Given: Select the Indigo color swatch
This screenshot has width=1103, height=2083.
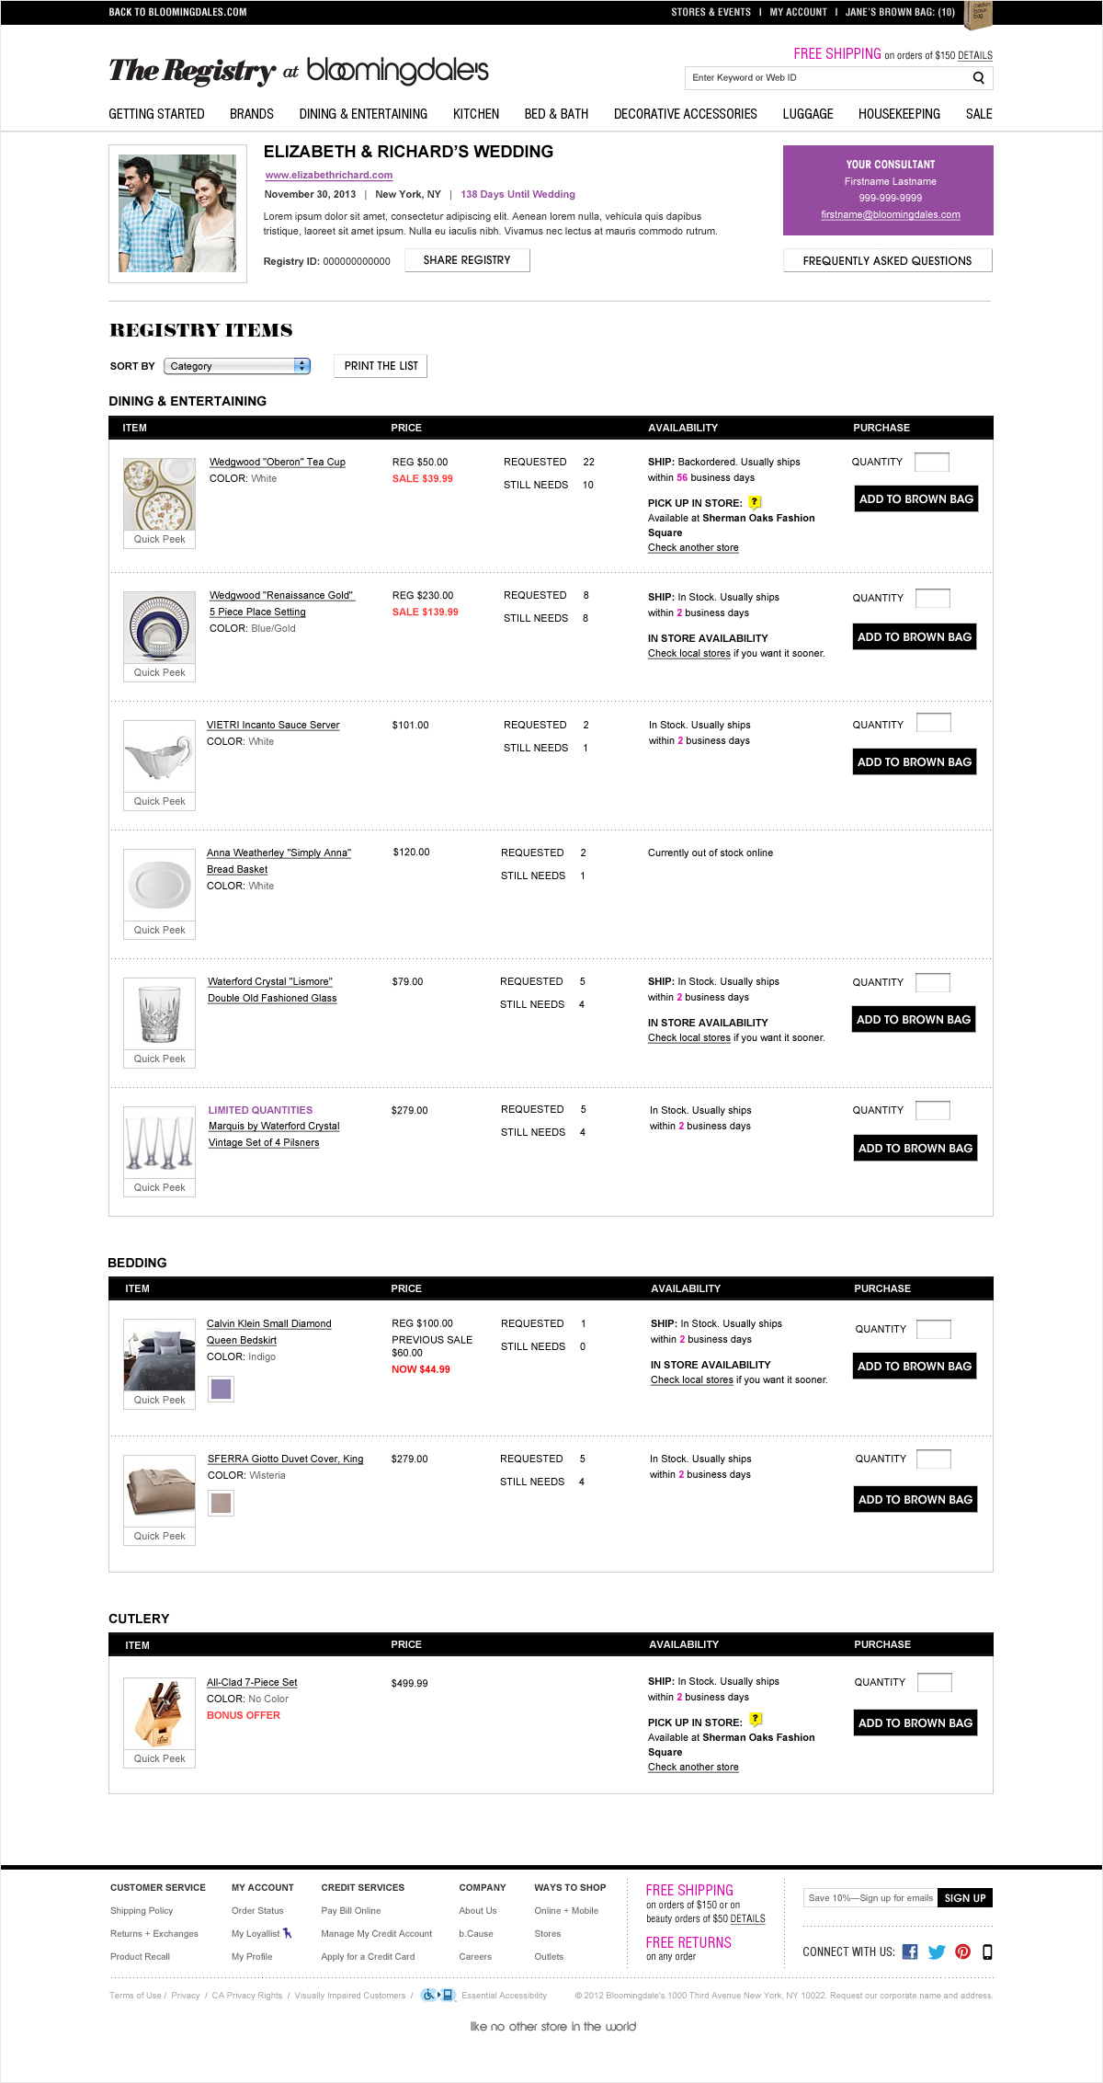Looking at the screenshot, I should pyautogui.click(x=221, y=1389).
